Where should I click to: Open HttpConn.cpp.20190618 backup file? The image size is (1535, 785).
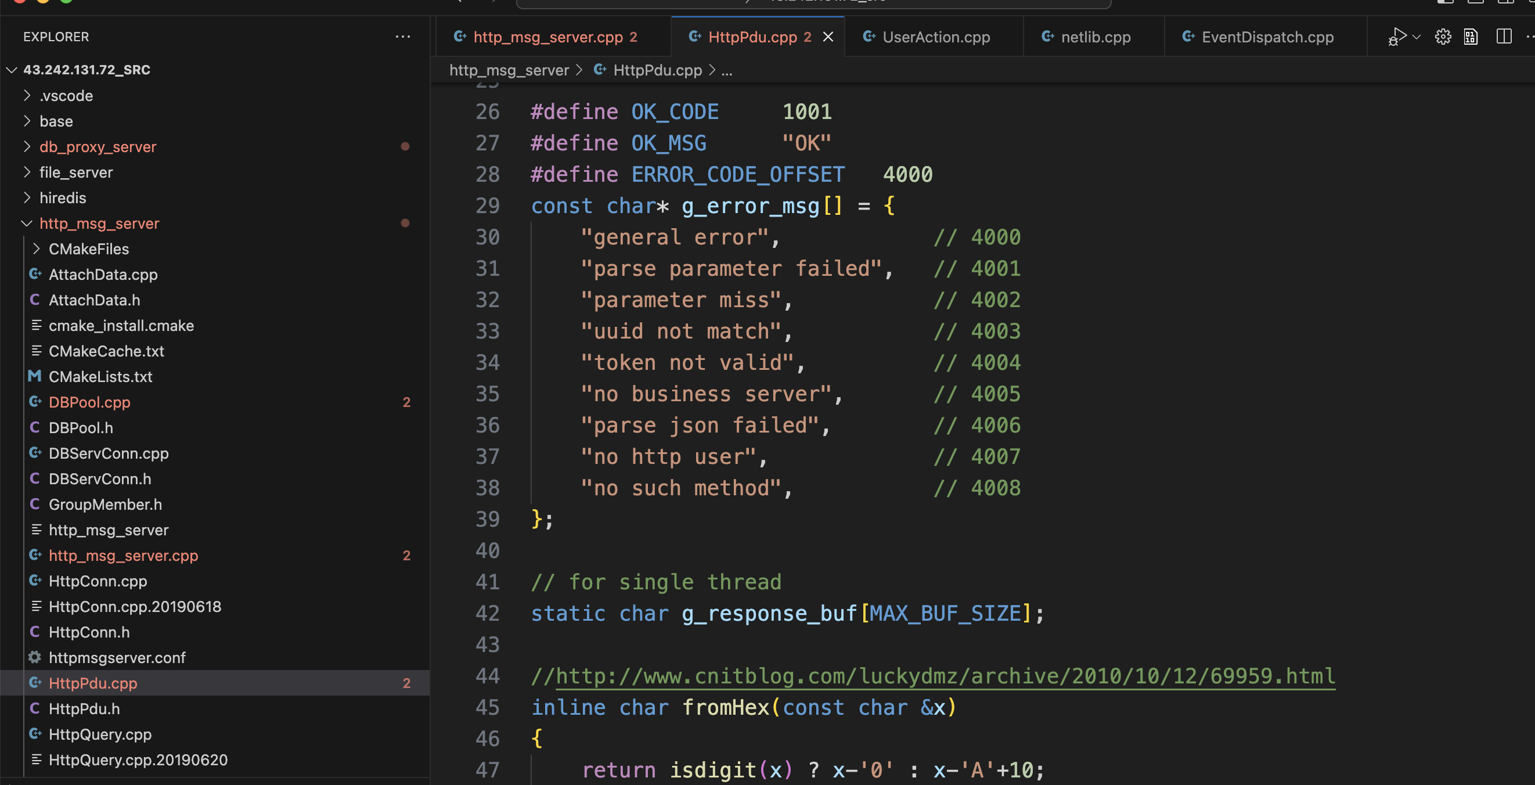pos(215,607)
